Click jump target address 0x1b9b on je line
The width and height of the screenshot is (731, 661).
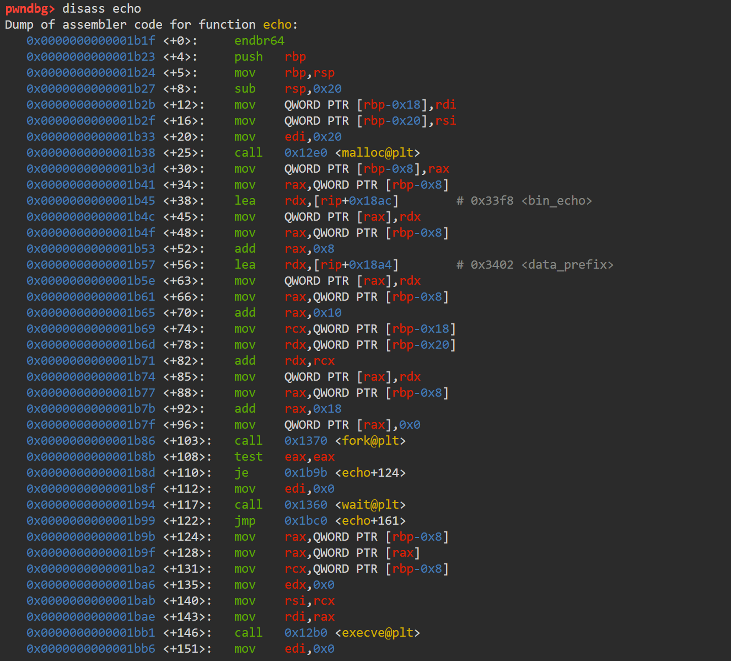[306, 473]
